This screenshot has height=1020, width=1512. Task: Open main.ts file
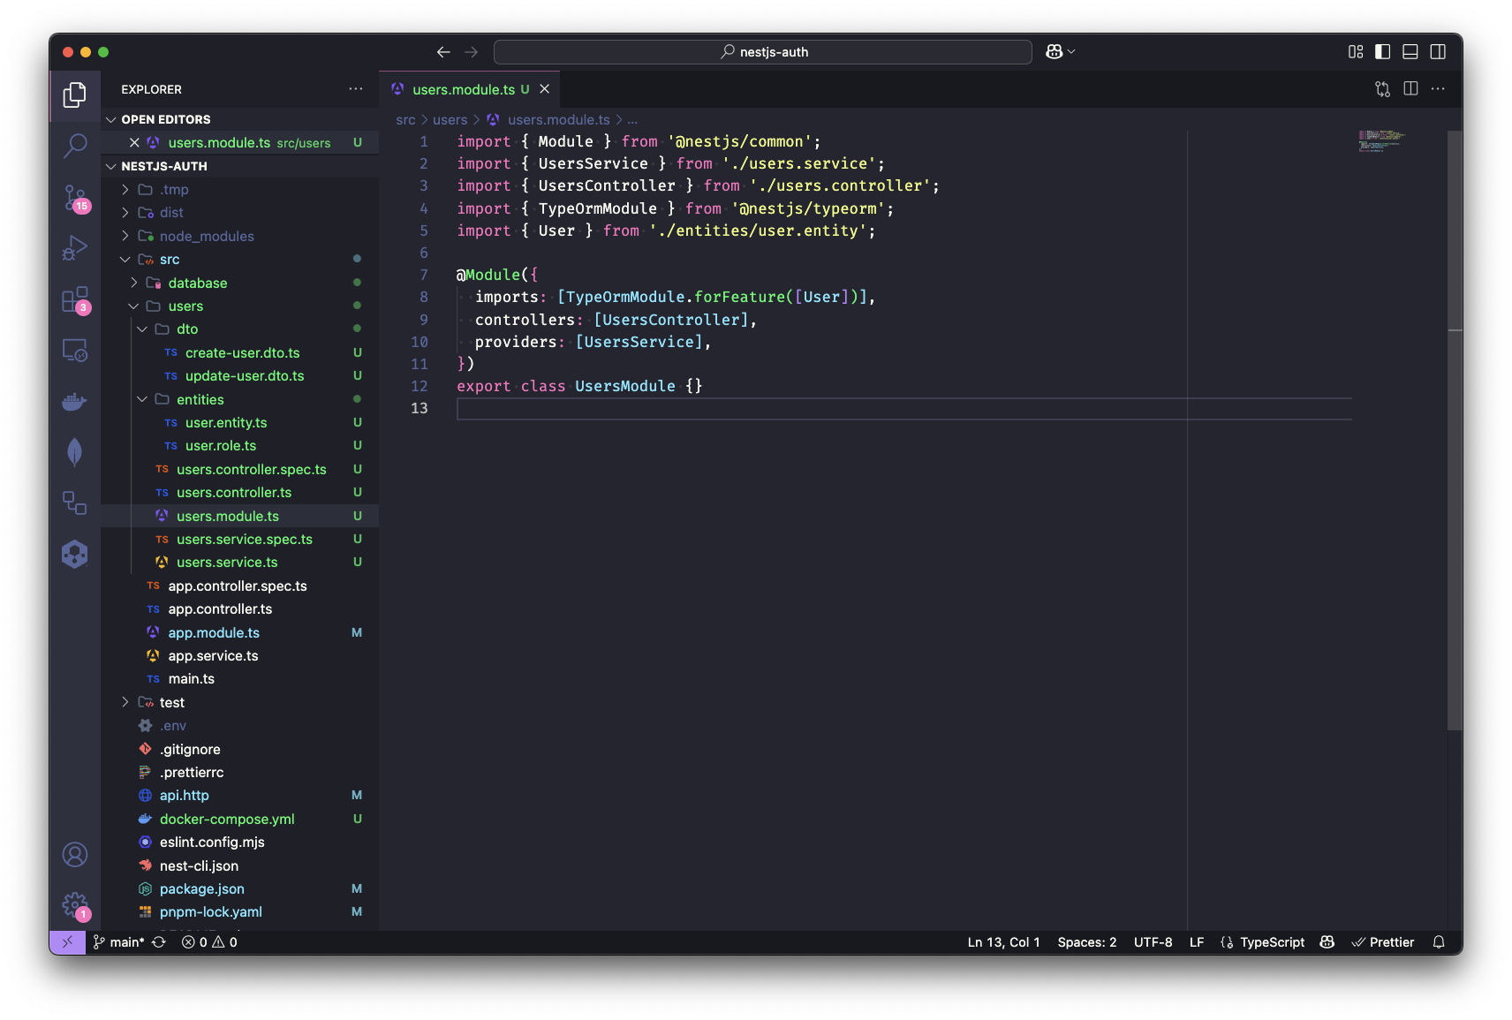191,679
